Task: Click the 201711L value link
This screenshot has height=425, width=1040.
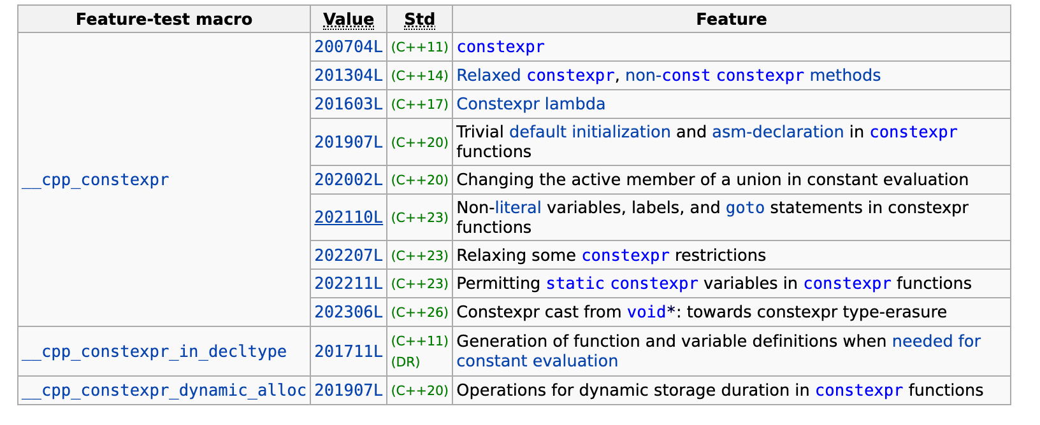Action: coord(349,351)
